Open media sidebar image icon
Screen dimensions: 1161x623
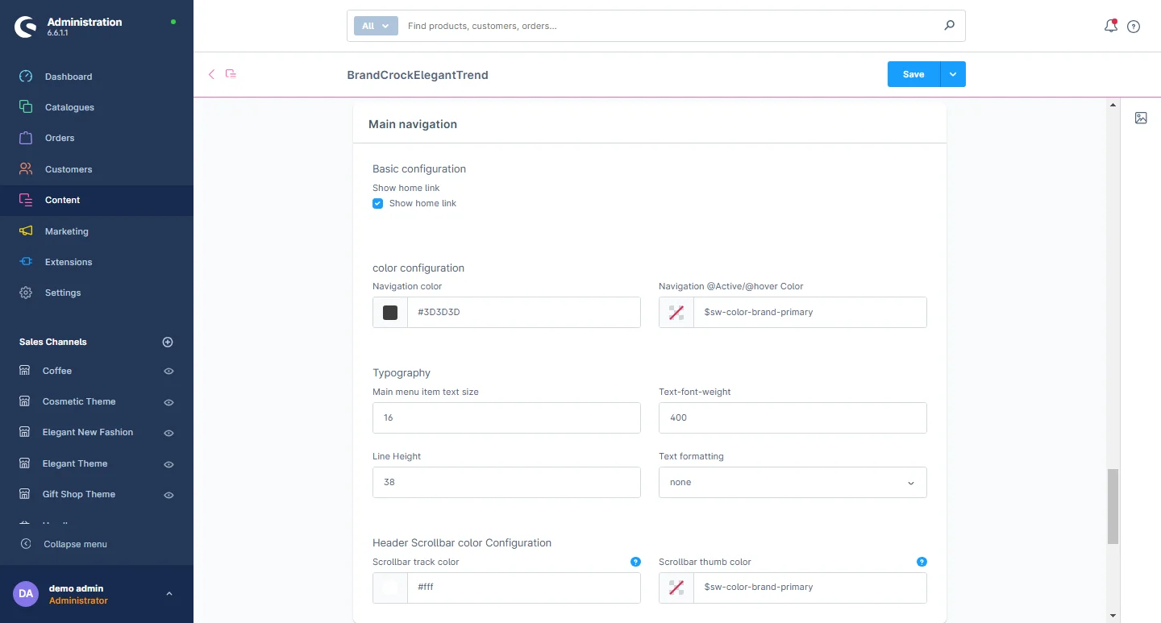[1141, 118]
